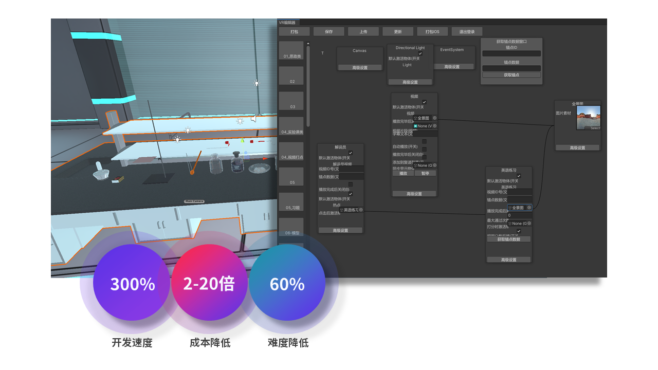Toggle 热点 default-active checkbox in 解说员 node
Image resolution: width=658 pixels, height=370 pixels.
click(351, 194)
